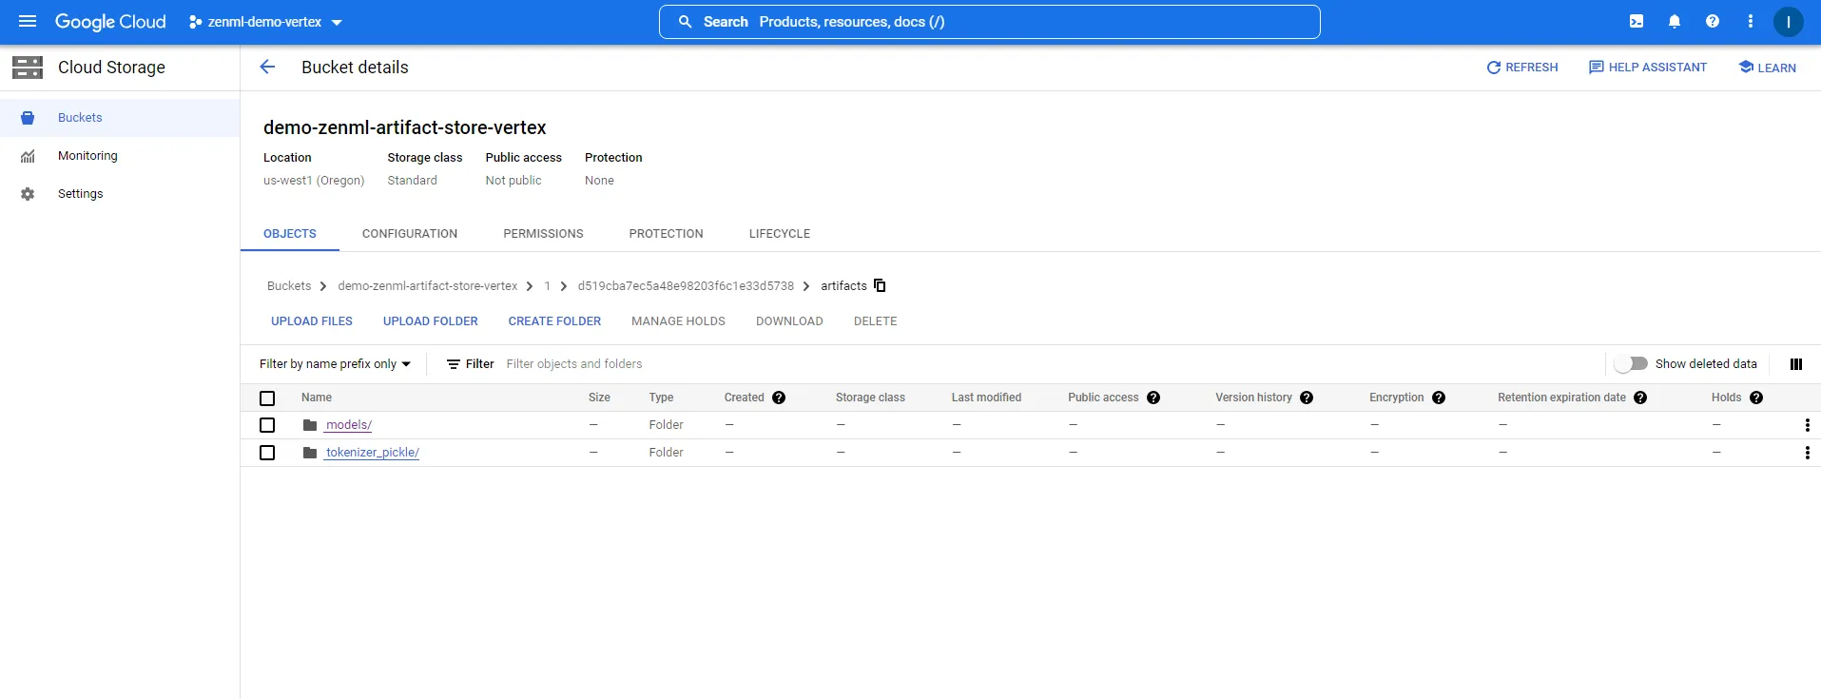Click the Size column header
The image size is (1821, 699).
tap(599, 398)
